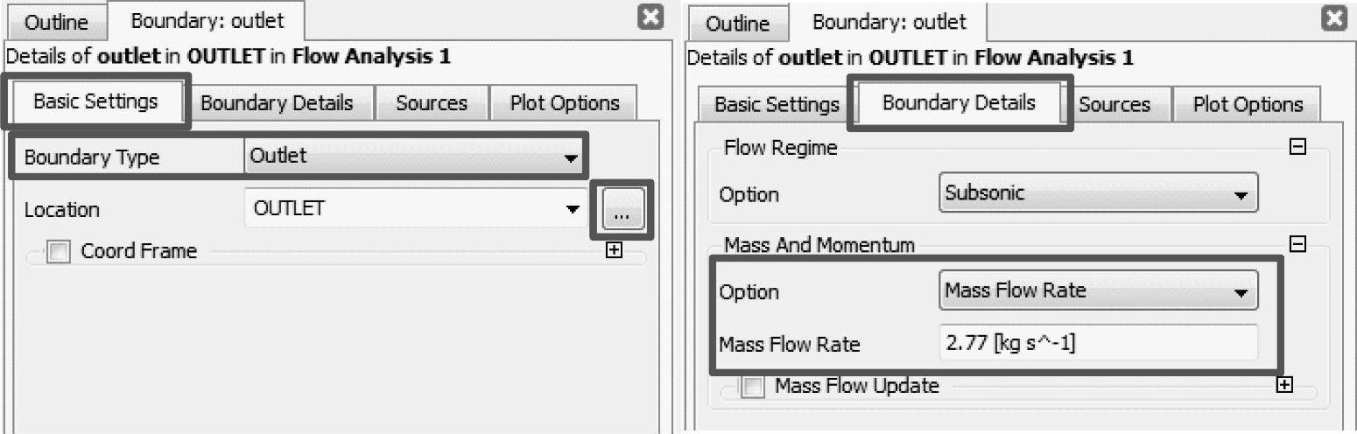Open Sources tab in right panel

pos(1114,105)
